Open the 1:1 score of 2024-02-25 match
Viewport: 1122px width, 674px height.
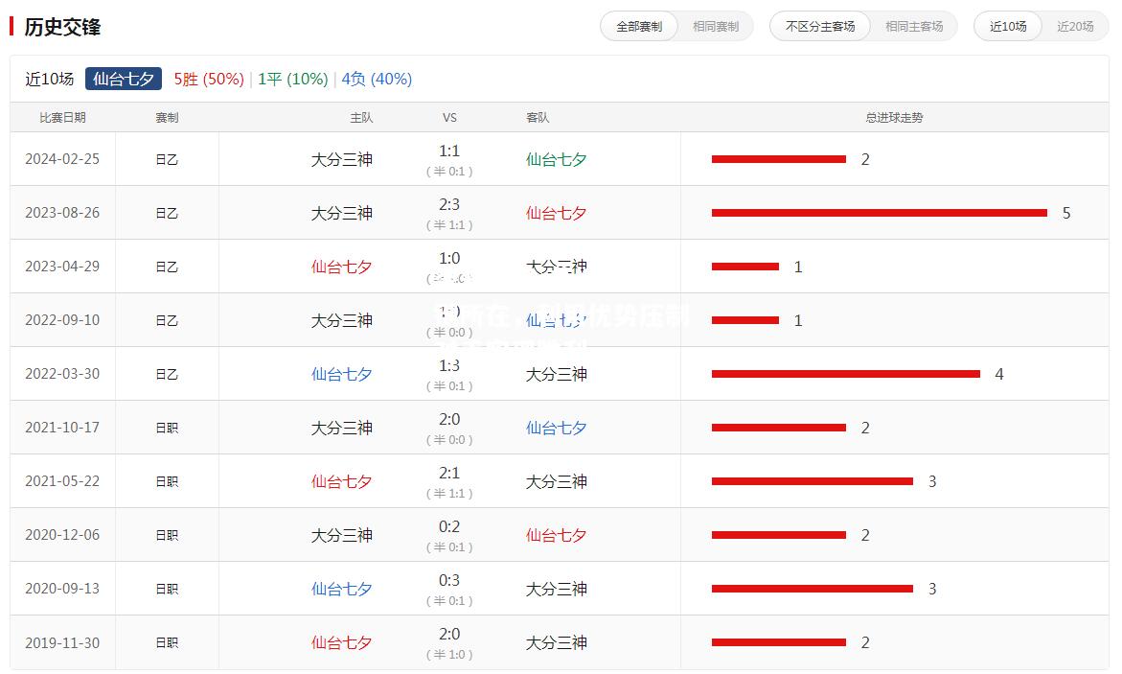[x=449, y=151]
